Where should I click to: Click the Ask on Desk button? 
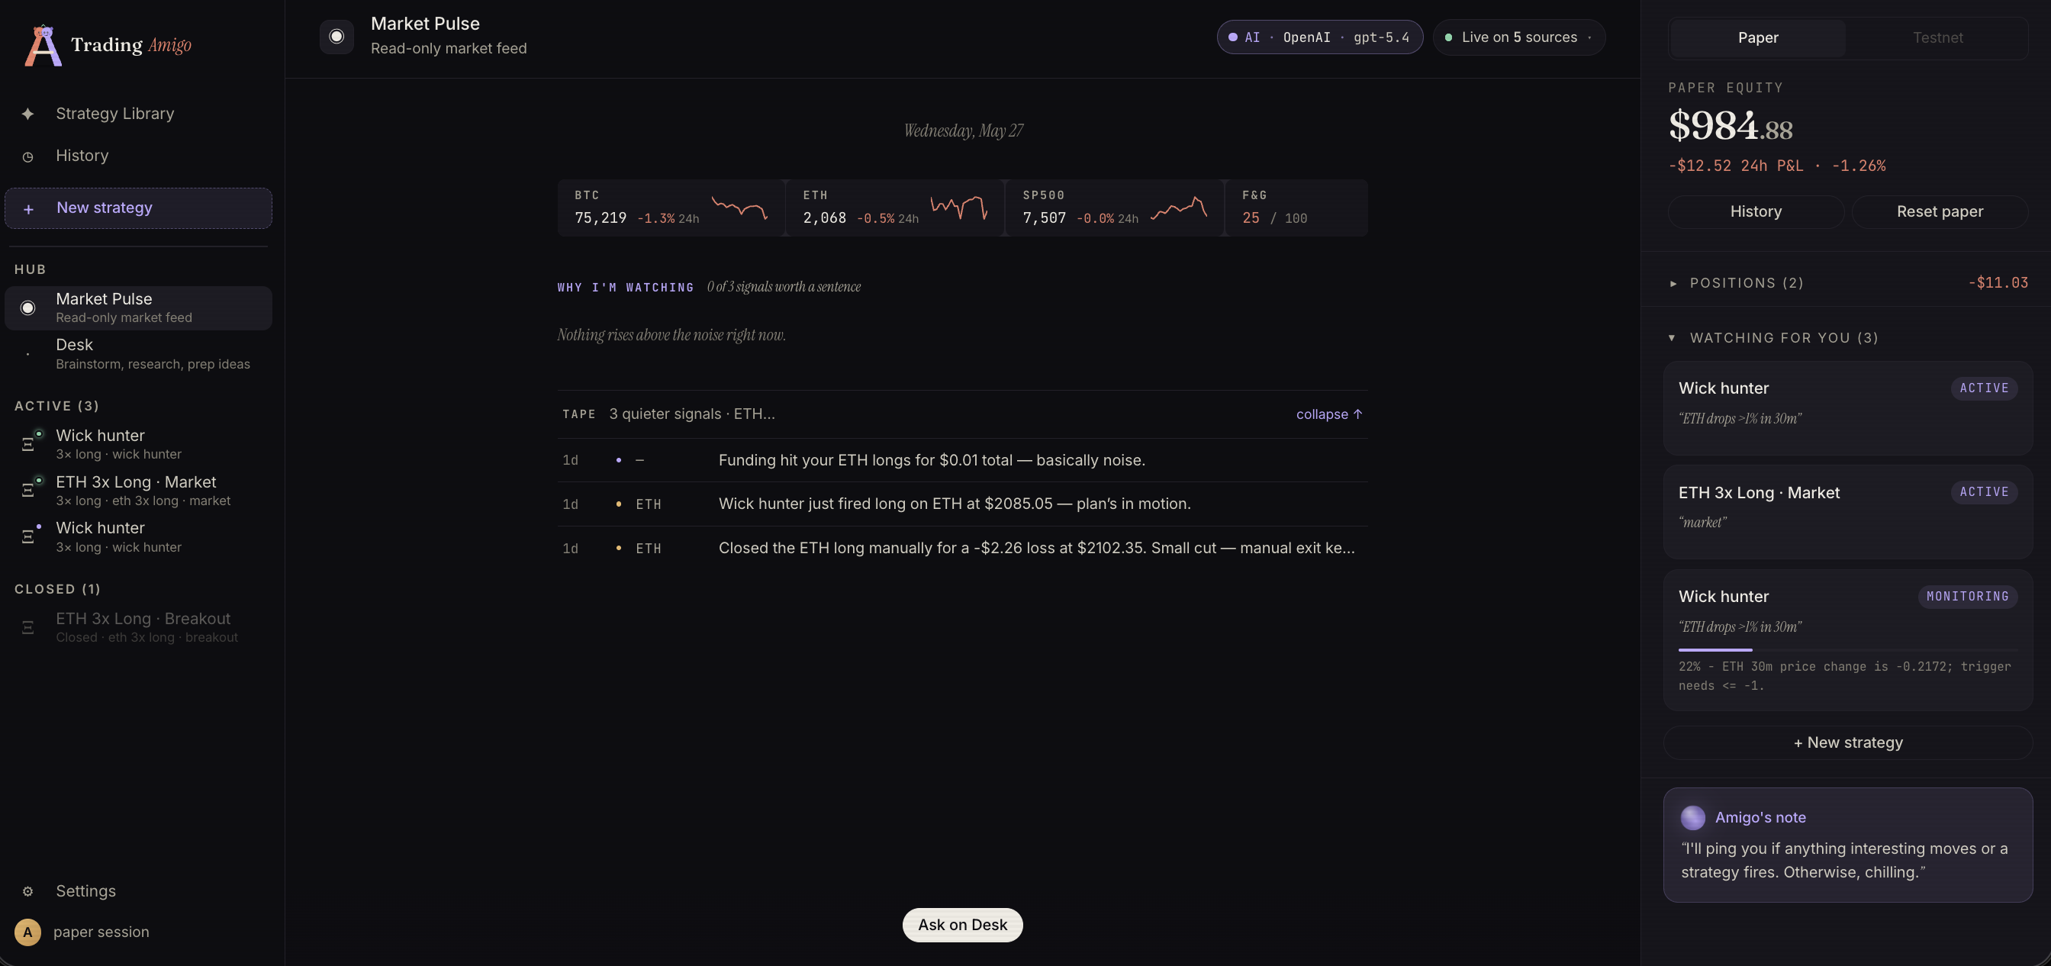coord(963,925)
